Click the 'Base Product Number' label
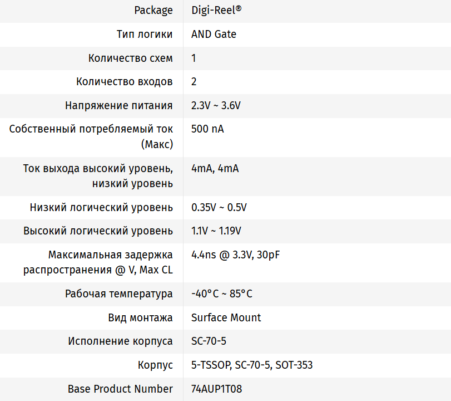Screen dimensions: 451x401 coord(120,389)
